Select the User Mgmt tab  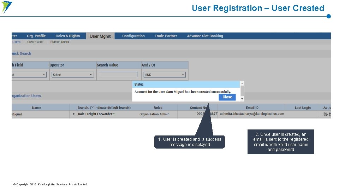point(100,36)
